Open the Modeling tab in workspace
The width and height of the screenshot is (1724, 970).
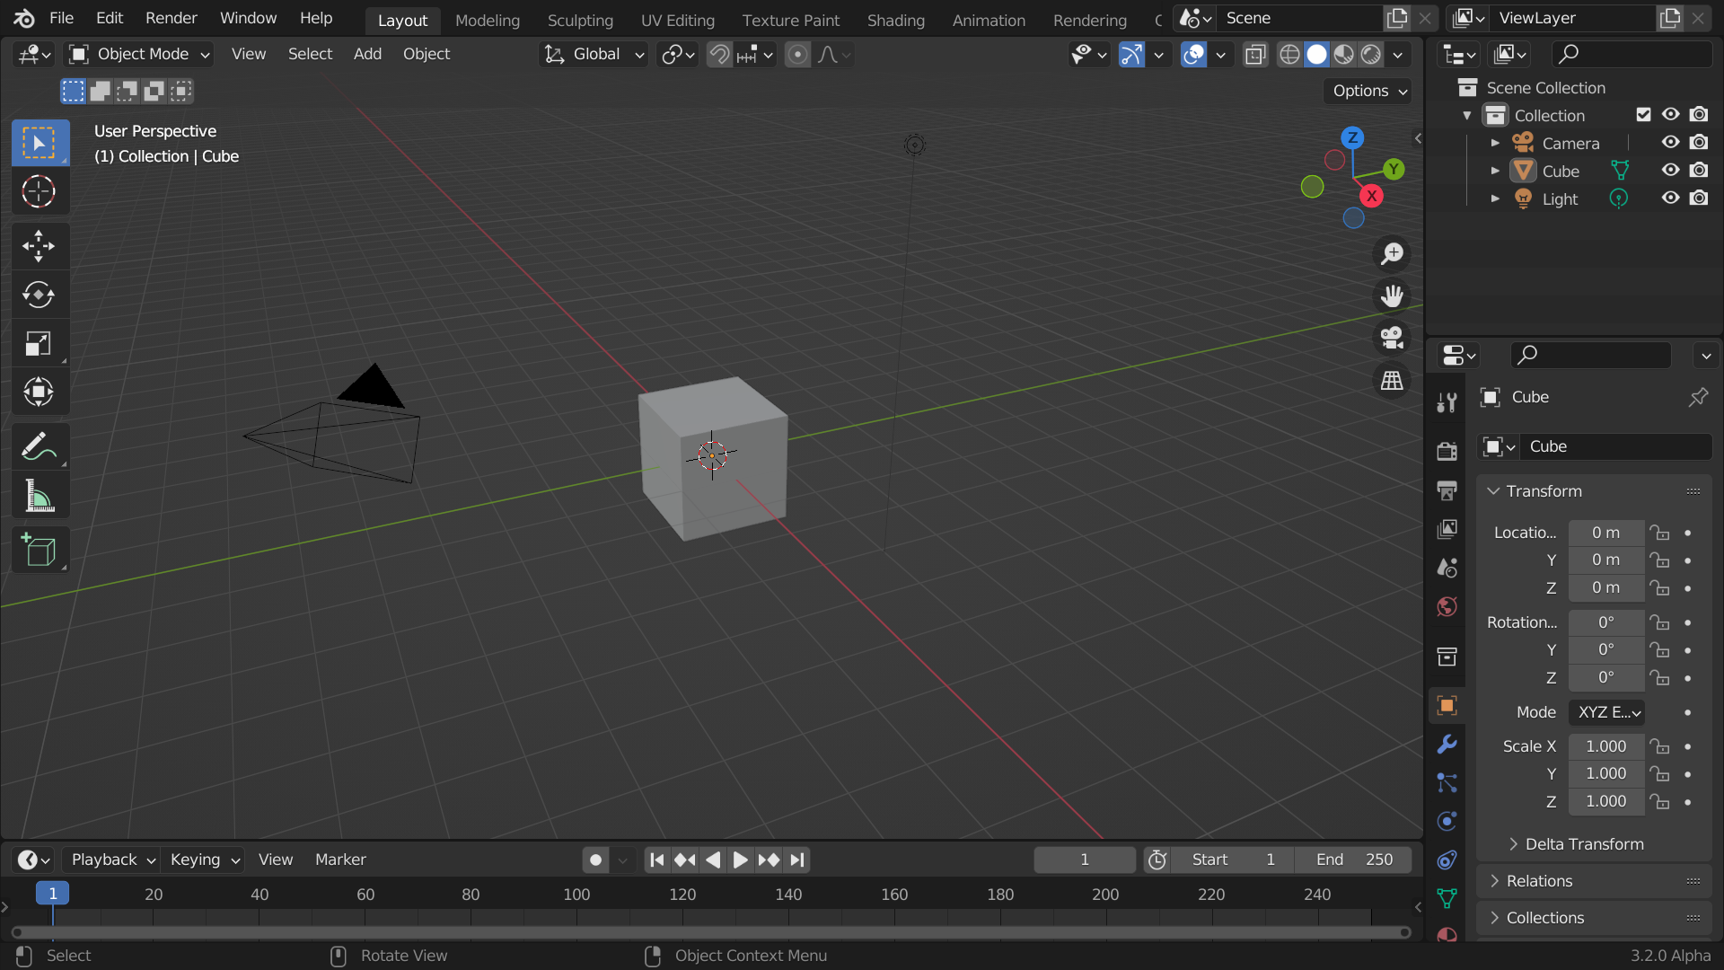click(x=487, y=20)
